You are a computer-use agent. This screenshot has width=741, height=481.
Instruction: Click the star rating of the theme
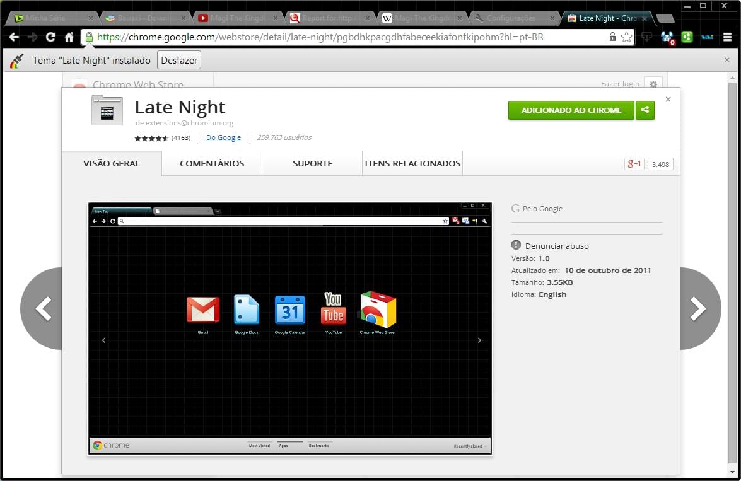151,138
